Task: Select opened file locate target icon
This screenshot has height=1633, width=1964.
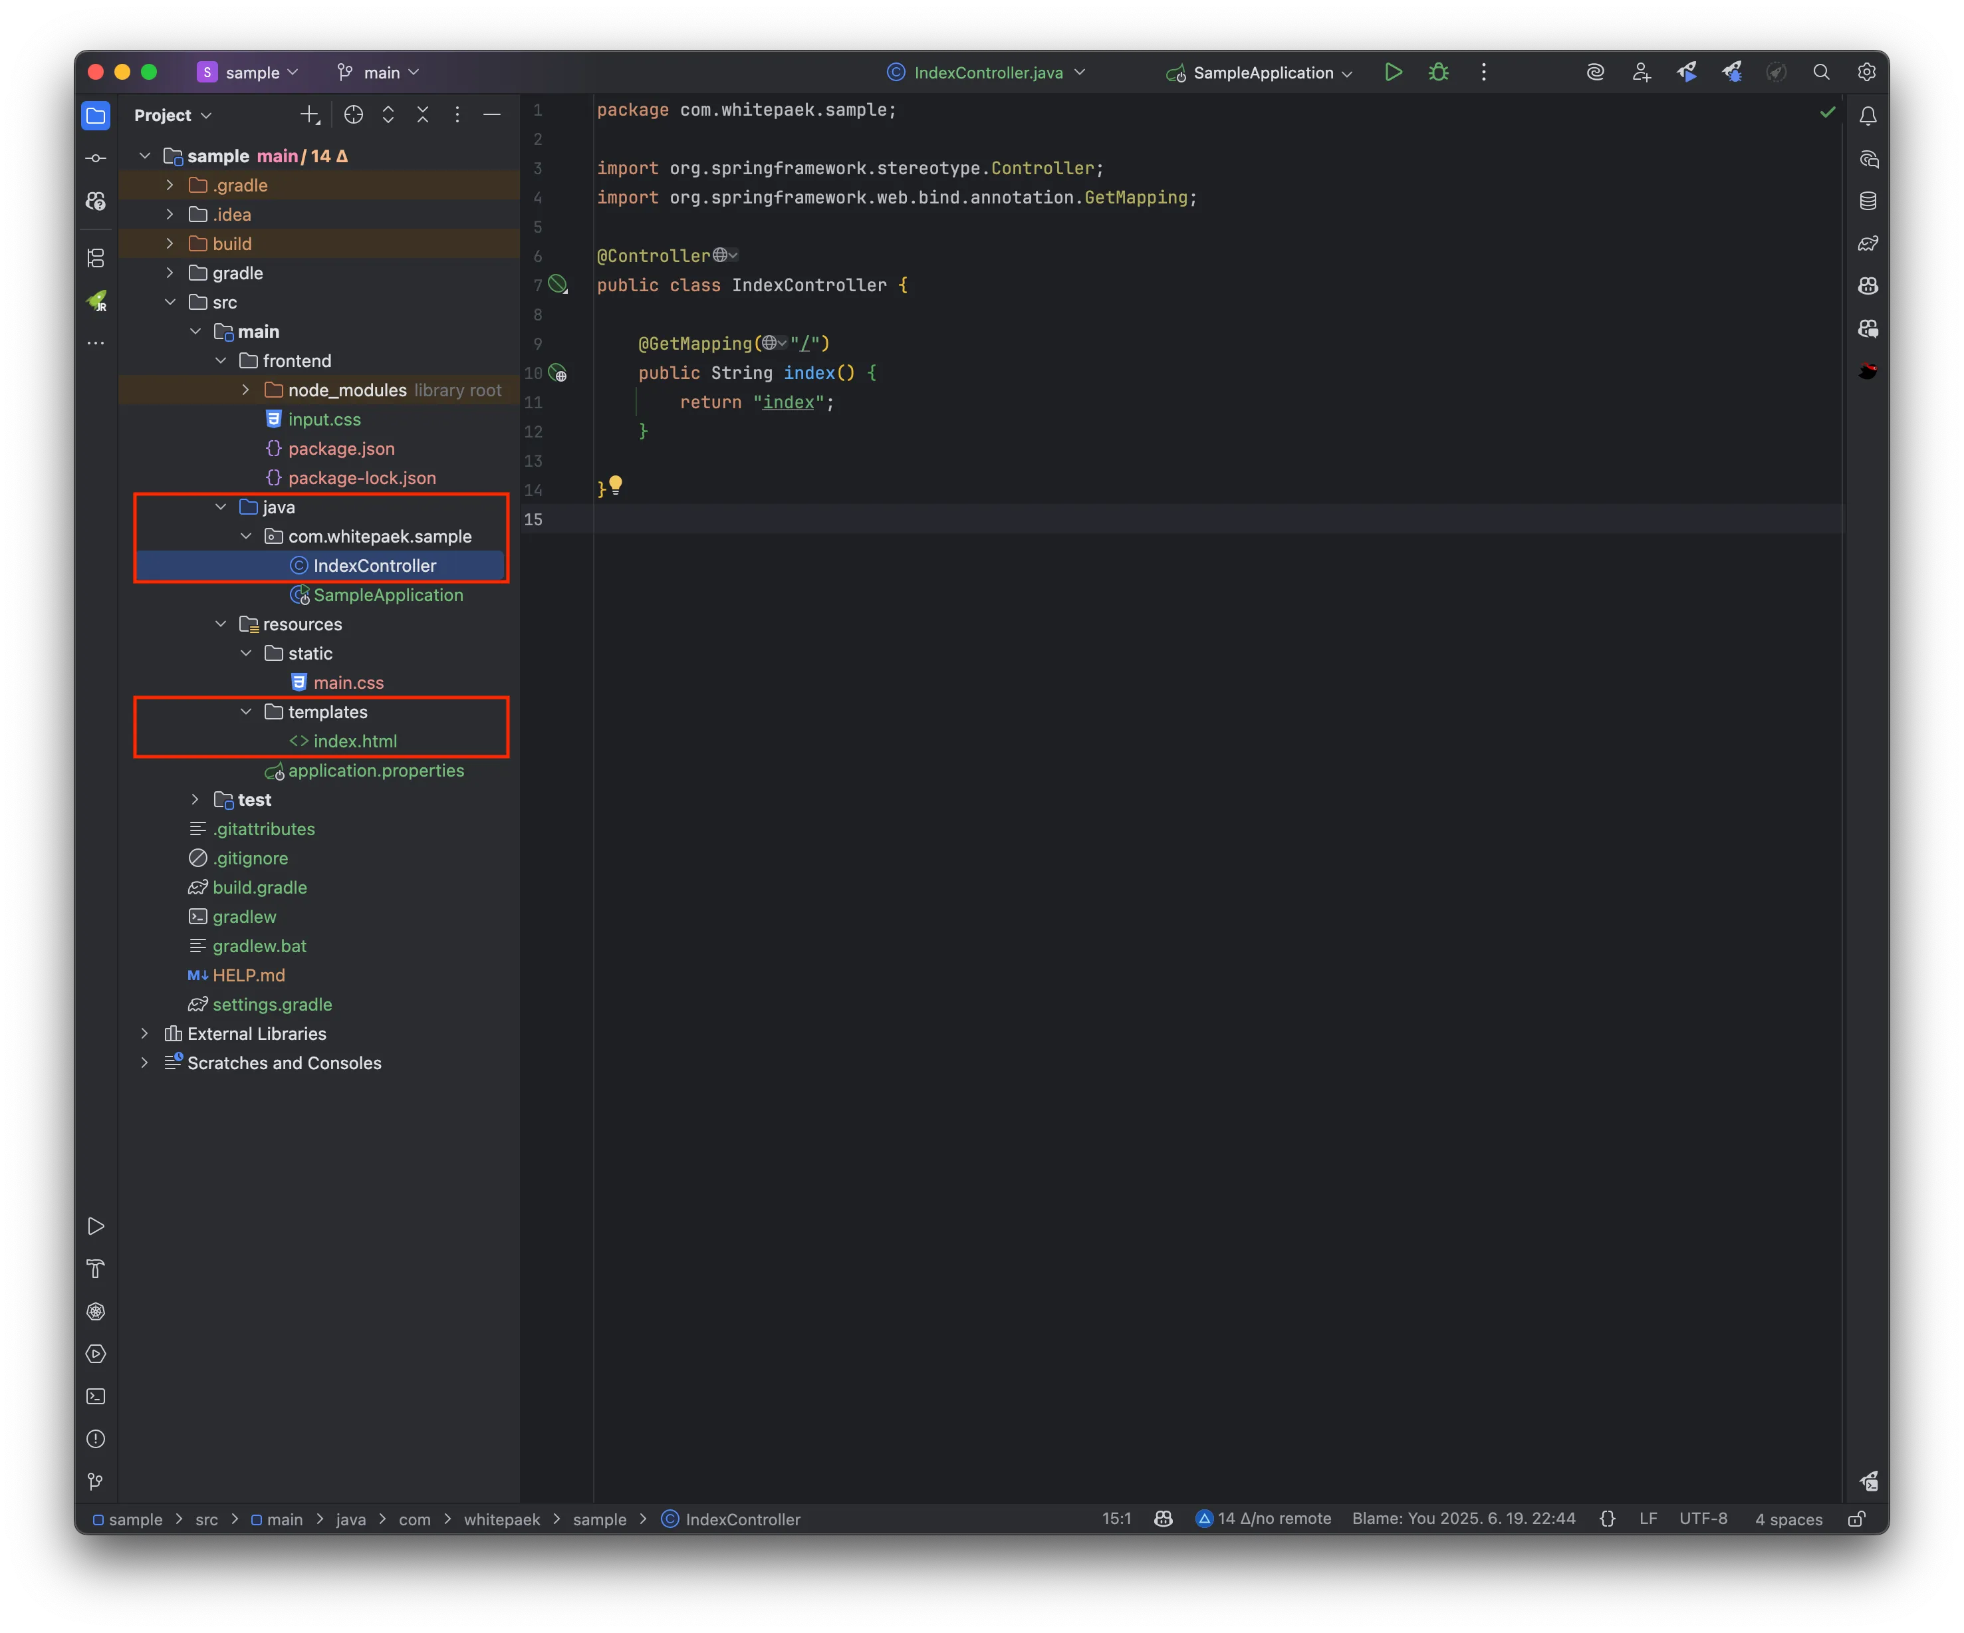Action: click(x=354, y=115)
